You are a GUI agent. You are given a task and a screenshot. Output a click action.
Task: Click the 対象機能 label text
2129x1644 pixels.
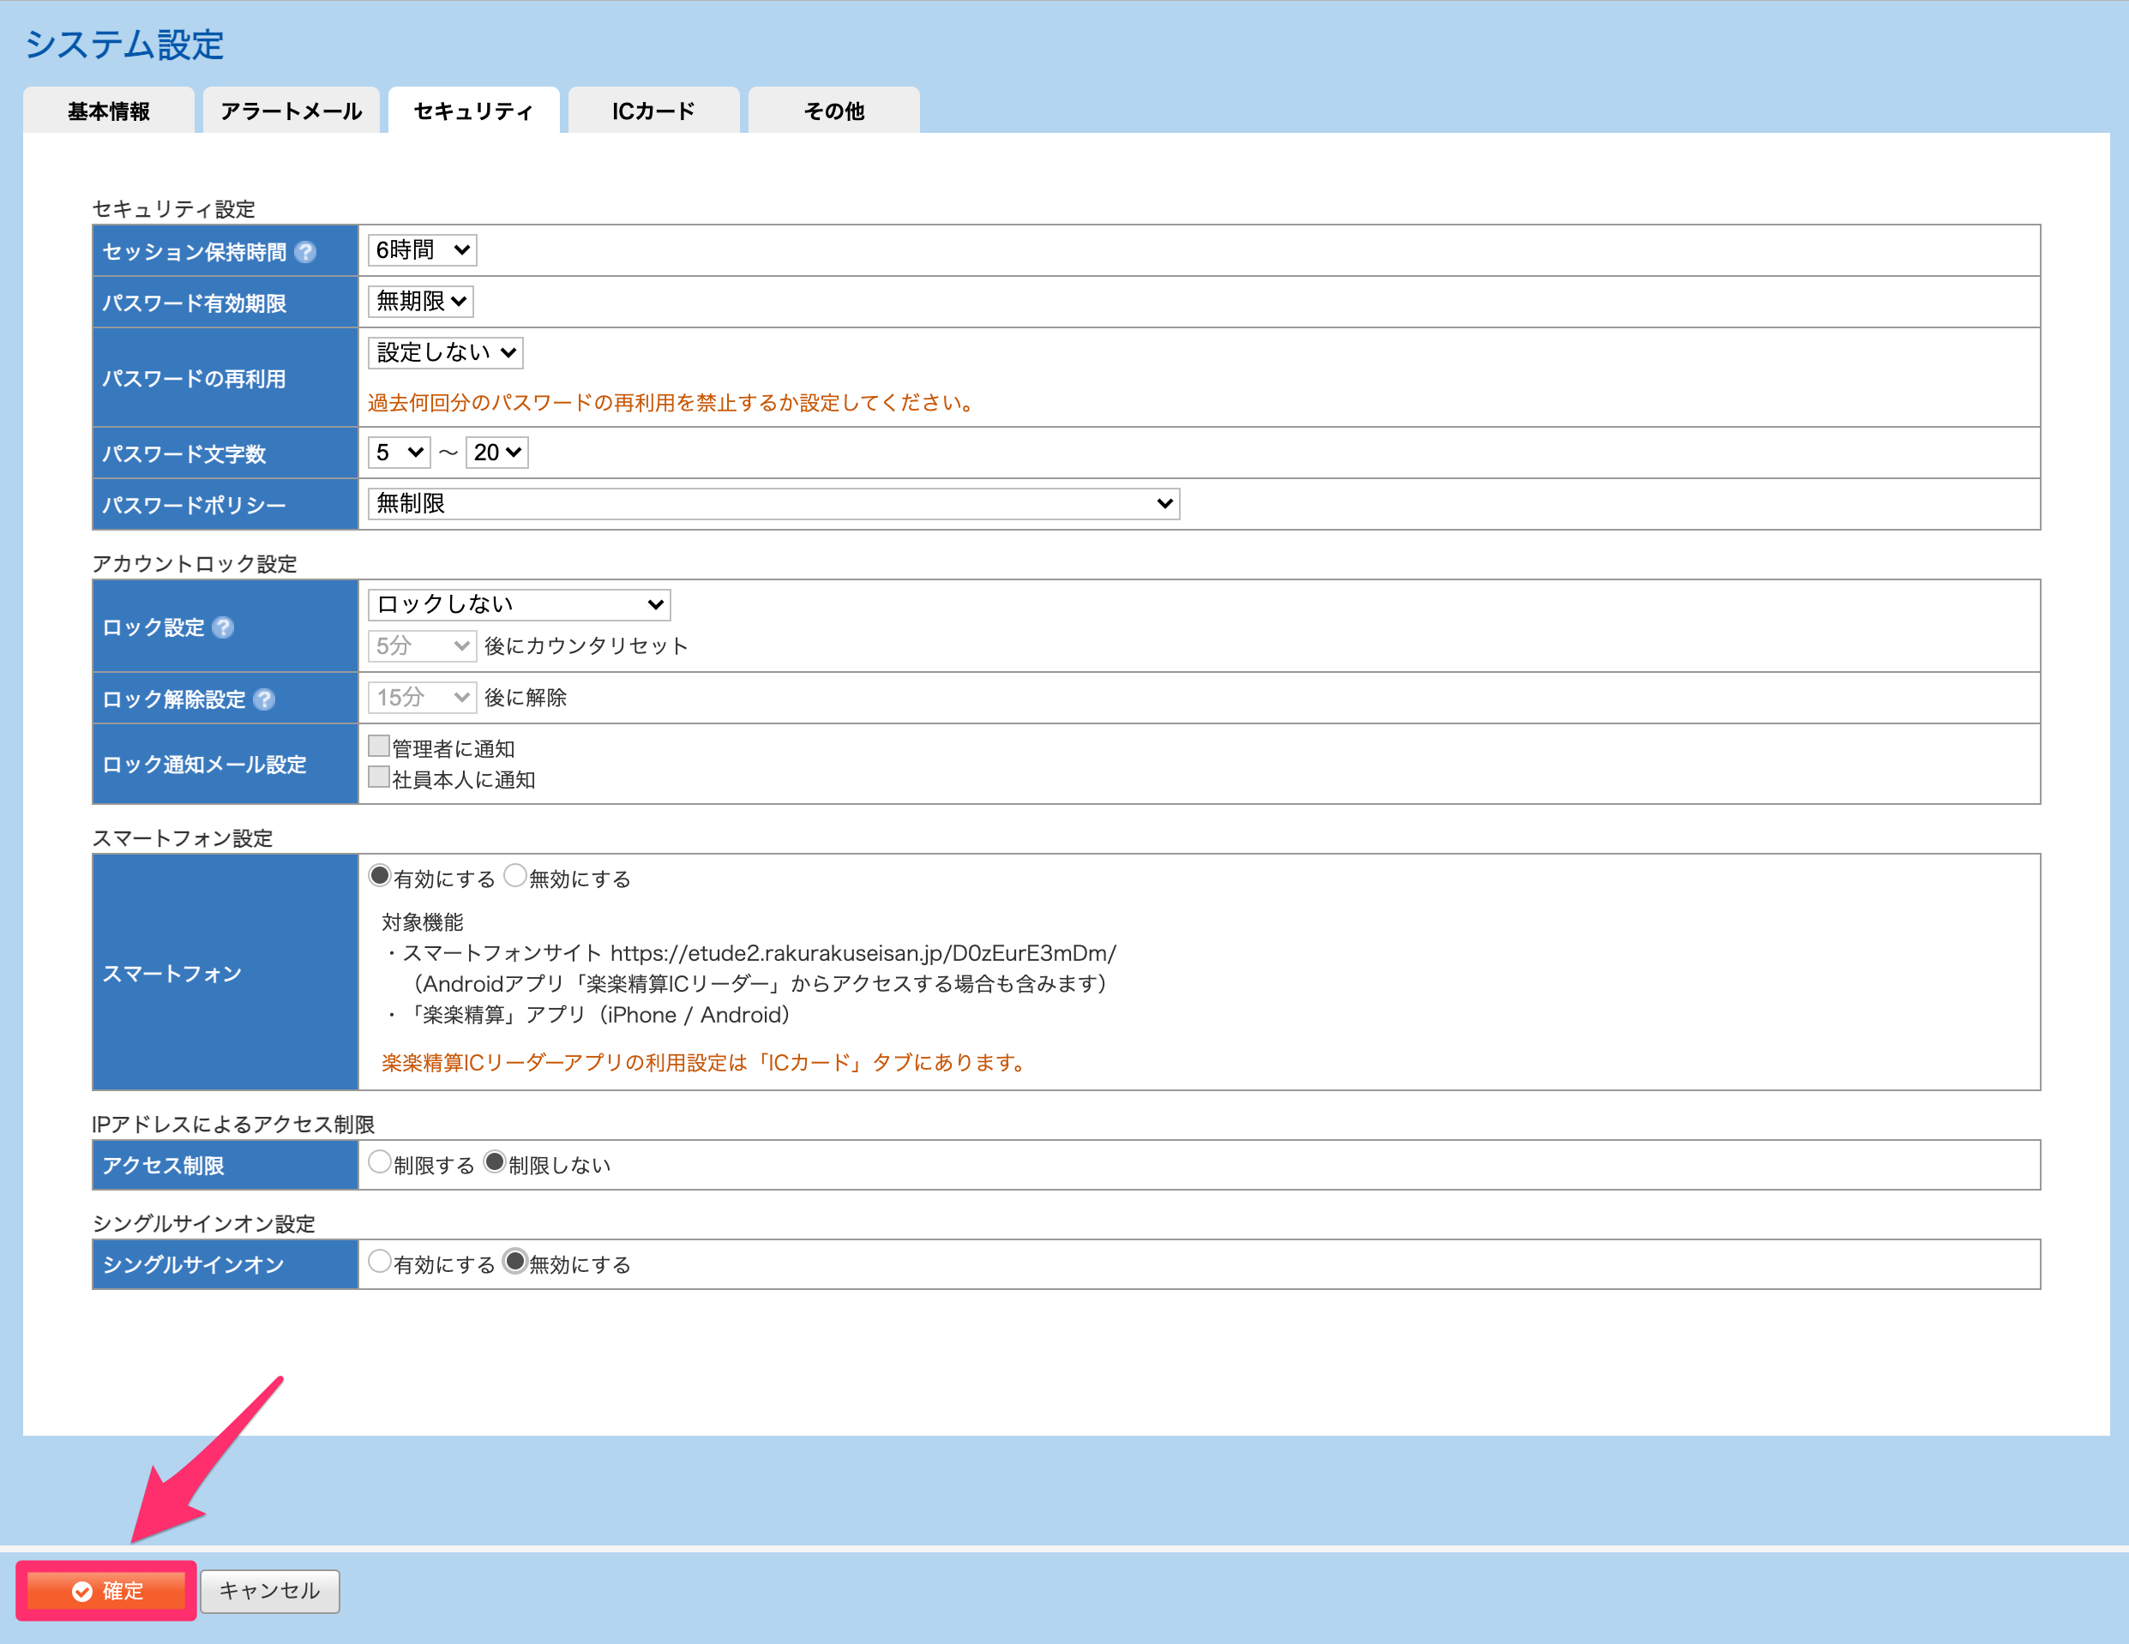422,922
